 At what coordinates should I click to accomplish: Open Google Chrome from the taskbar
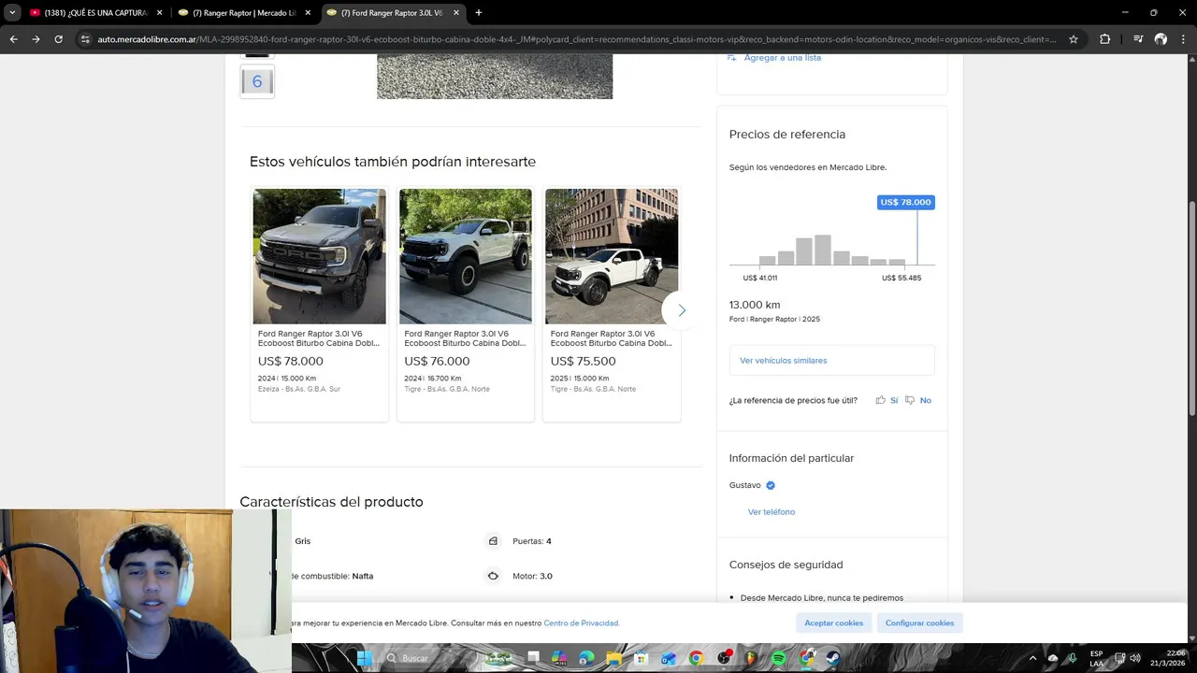(x=696, y=658)
